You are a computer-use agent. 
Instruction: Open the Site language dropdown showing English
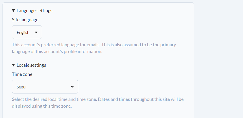click(27, 32)
